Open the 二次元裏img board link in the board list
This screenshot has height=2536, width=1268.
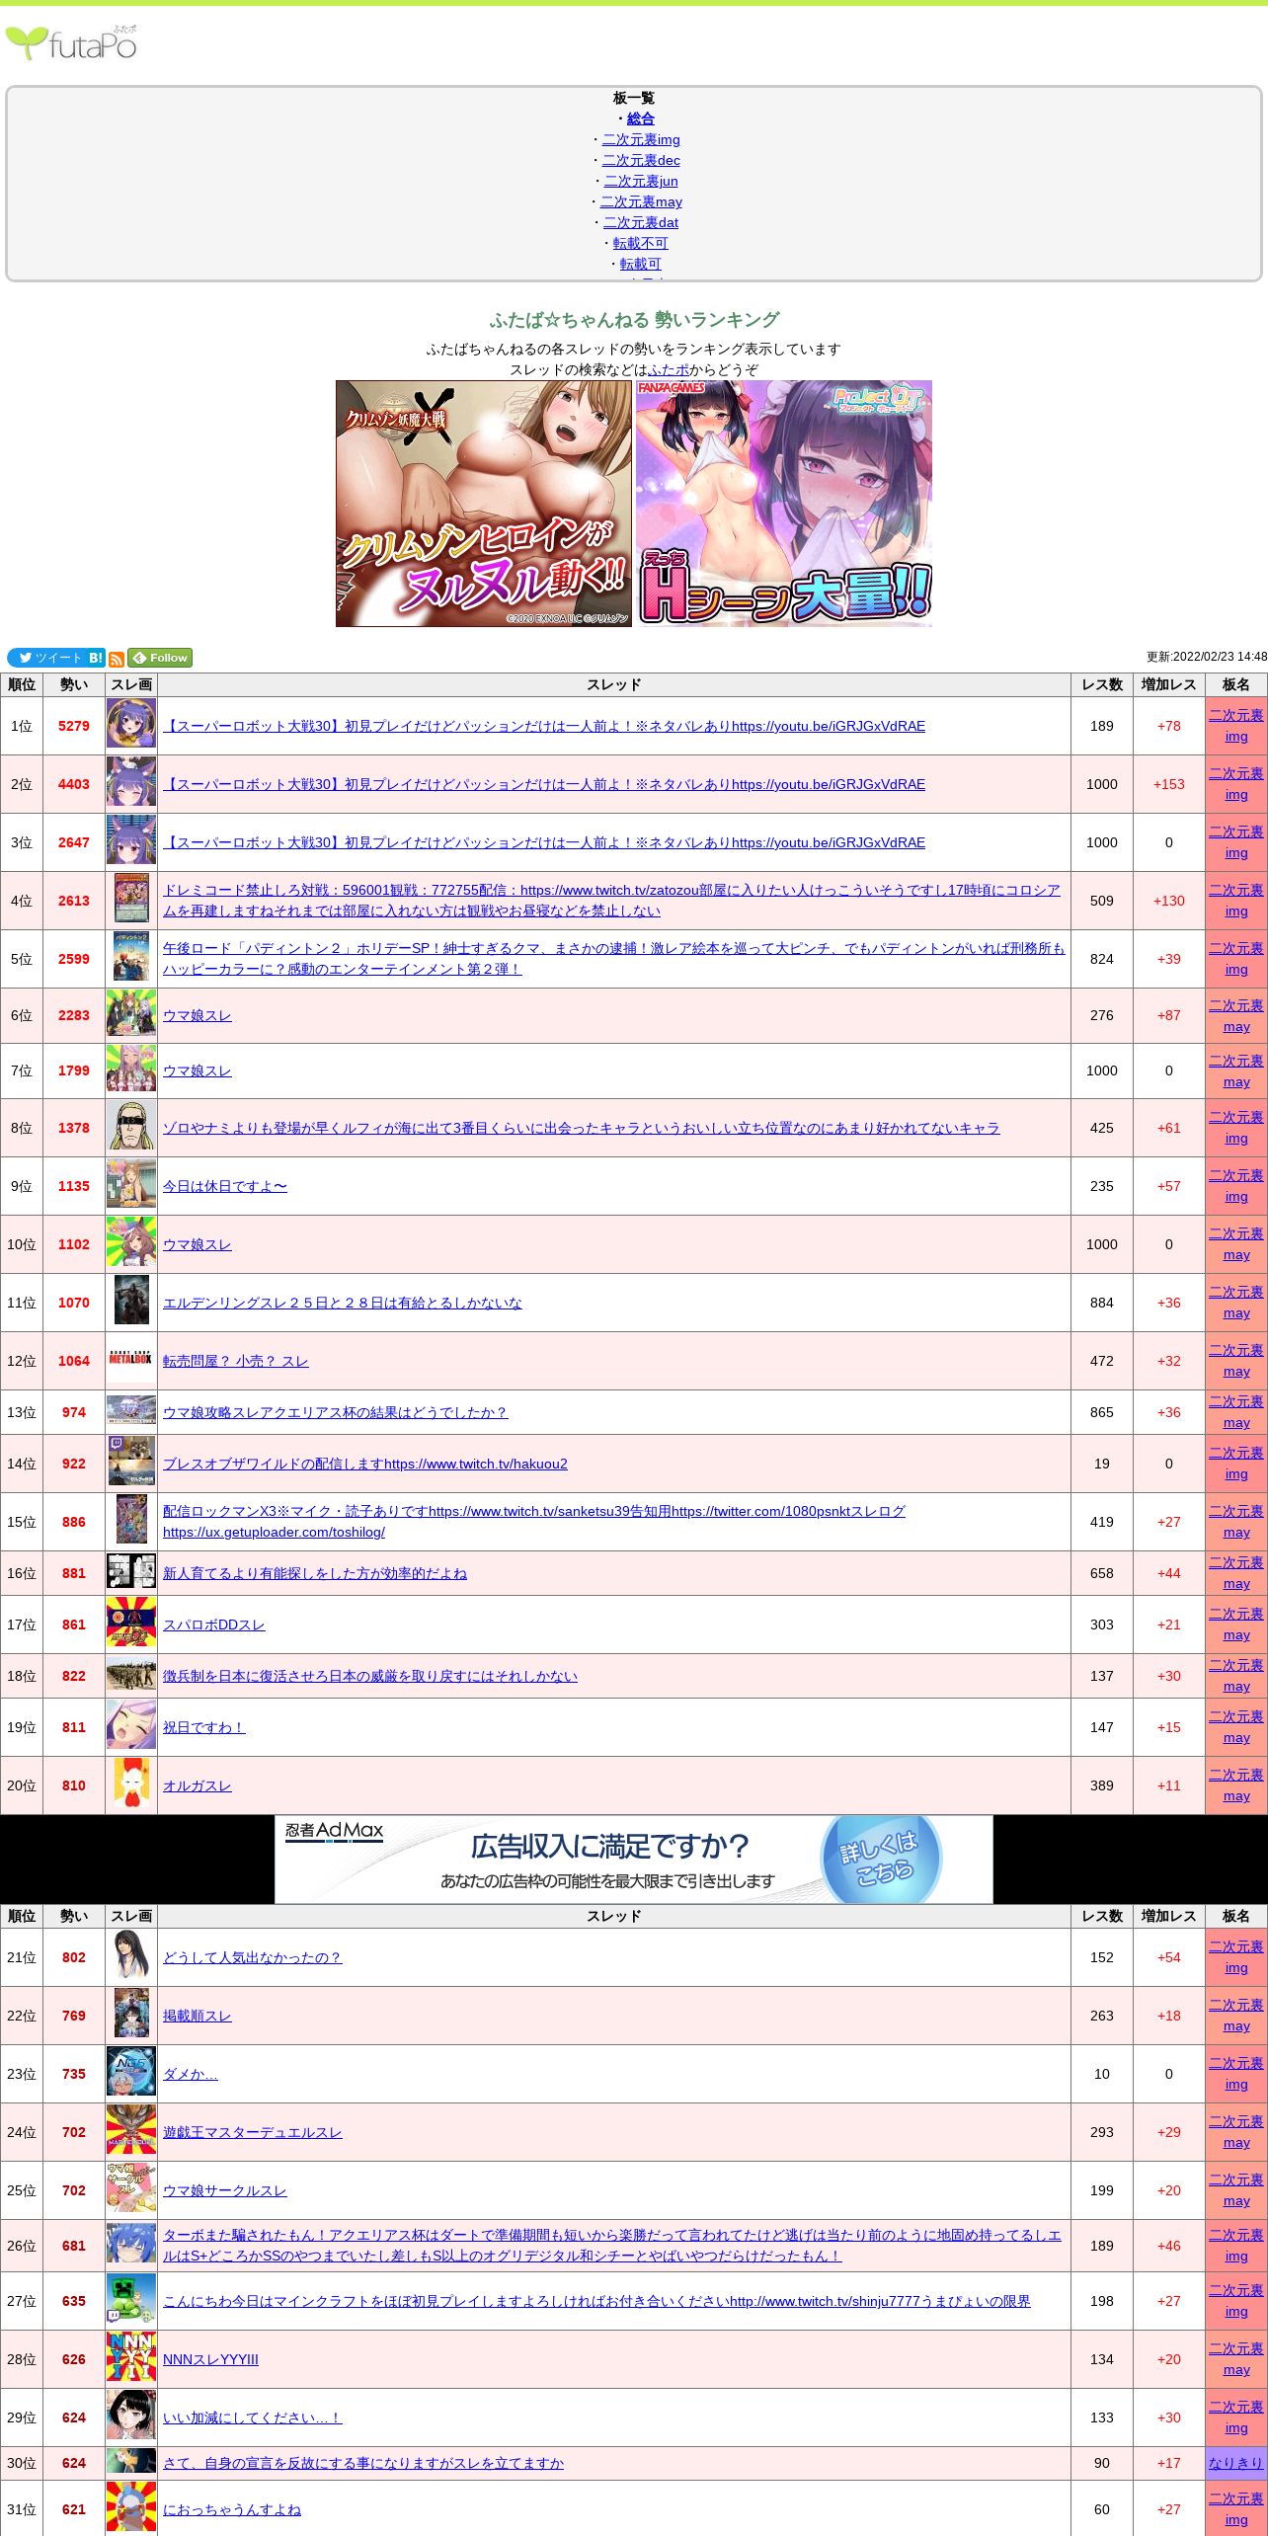(641, 139)
